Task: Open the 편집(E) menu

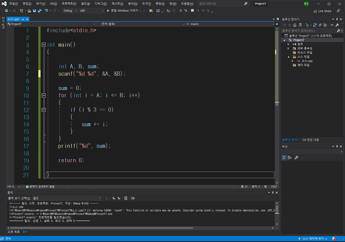Action: coord(27,4)
